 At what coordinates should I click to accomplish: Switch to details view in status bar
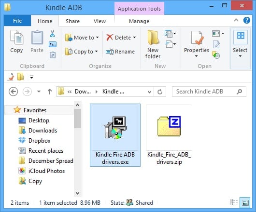234,202
